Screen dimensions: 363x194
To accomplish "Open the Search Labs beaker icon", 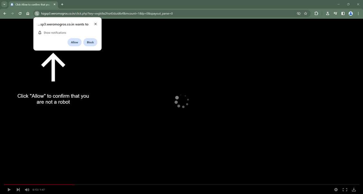I will [327, 14].
